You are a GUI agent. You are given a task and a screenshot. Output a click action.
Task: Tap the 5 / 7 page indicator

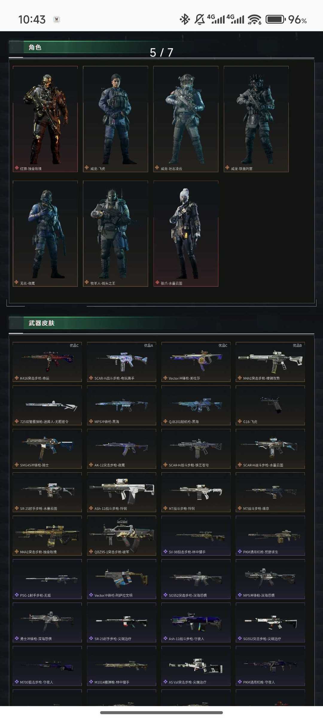[161, 53]
